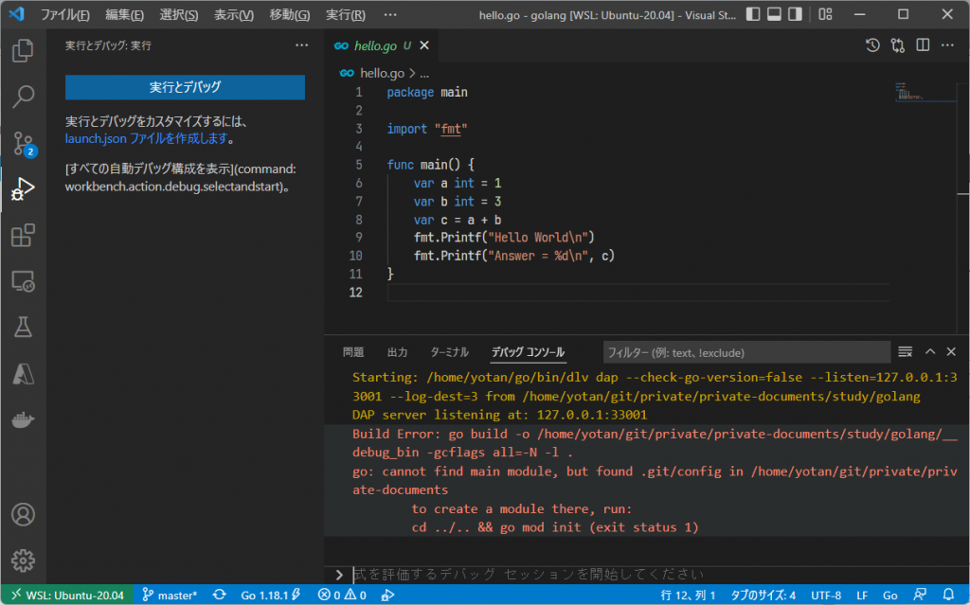Open hidden menu items ellipsis in menu bar
The image size is (970, 605).
pos(389,14)
